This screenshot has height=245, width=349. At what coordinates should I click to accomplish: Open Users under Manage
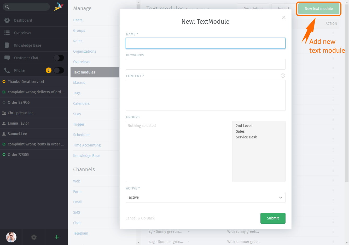(x=78, y=20)
